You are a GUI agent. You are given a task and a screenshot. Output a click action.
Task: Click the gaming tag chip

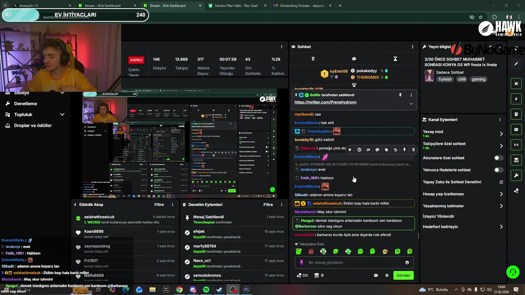[478, 79]
